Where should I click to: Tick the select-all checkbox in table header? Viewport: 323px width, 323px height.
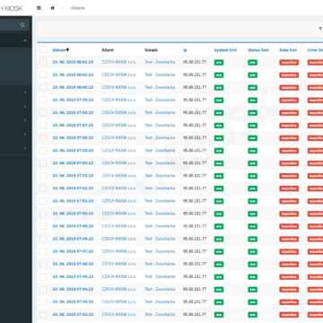pos(43,49)
